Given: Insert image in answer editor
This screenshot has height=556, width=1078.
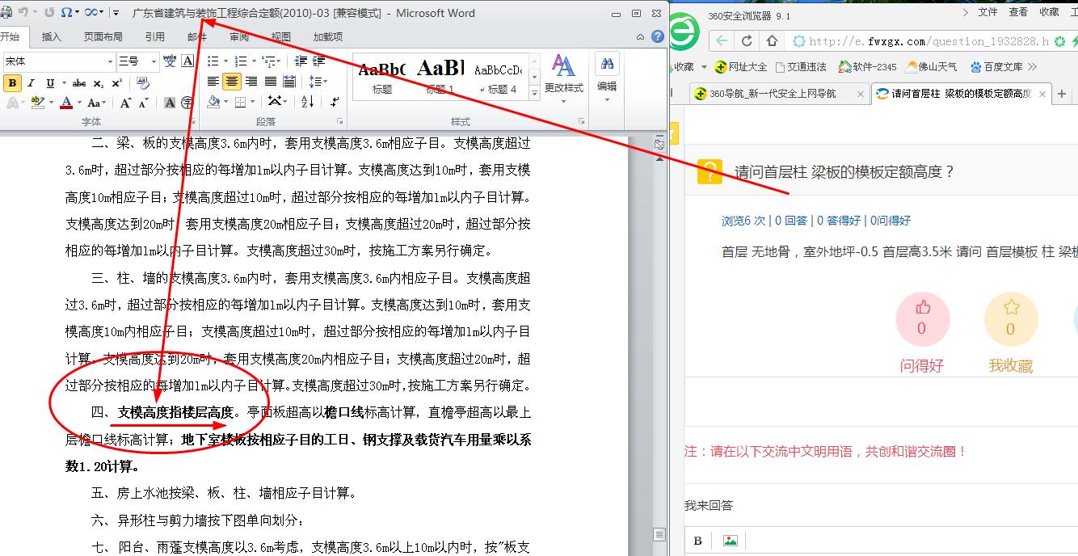Looking at the screenshot, I should [730, 541].
